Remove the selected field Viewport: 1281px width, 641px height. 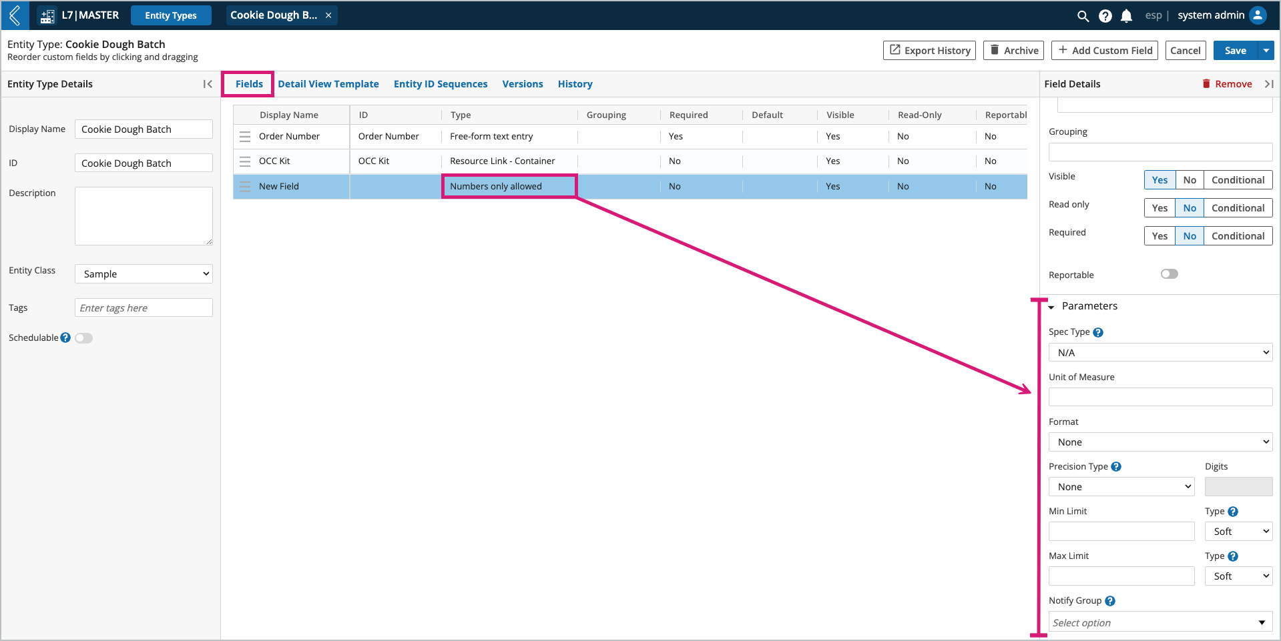click(x=1227, y=84)
